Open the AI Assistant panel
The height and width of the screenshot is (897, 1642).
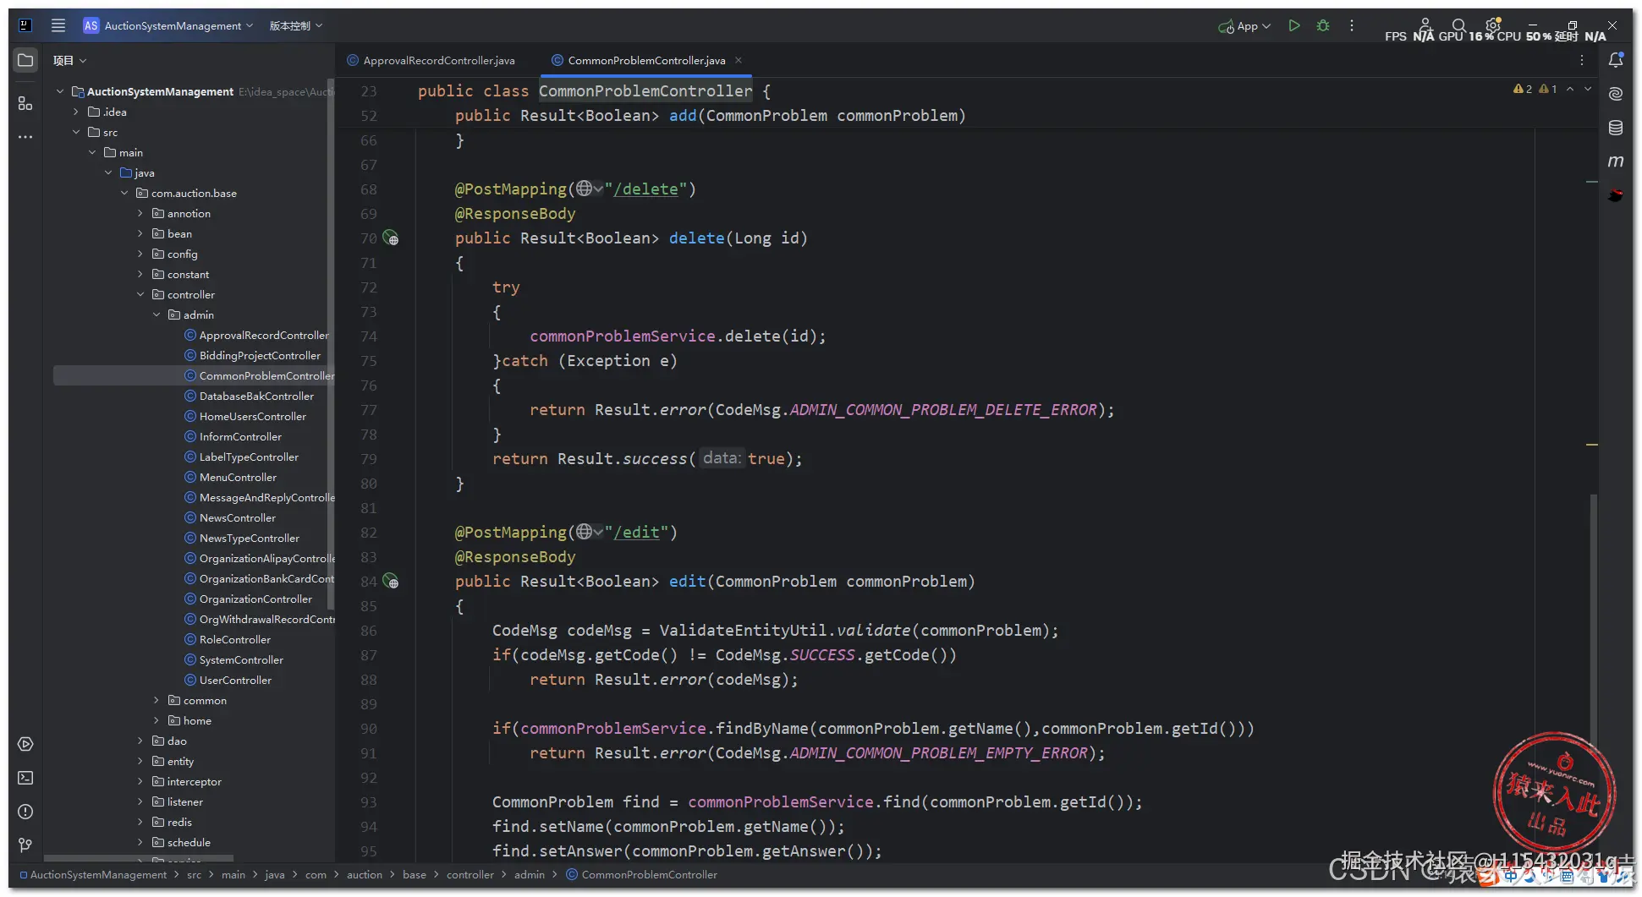pos(1616,94)
